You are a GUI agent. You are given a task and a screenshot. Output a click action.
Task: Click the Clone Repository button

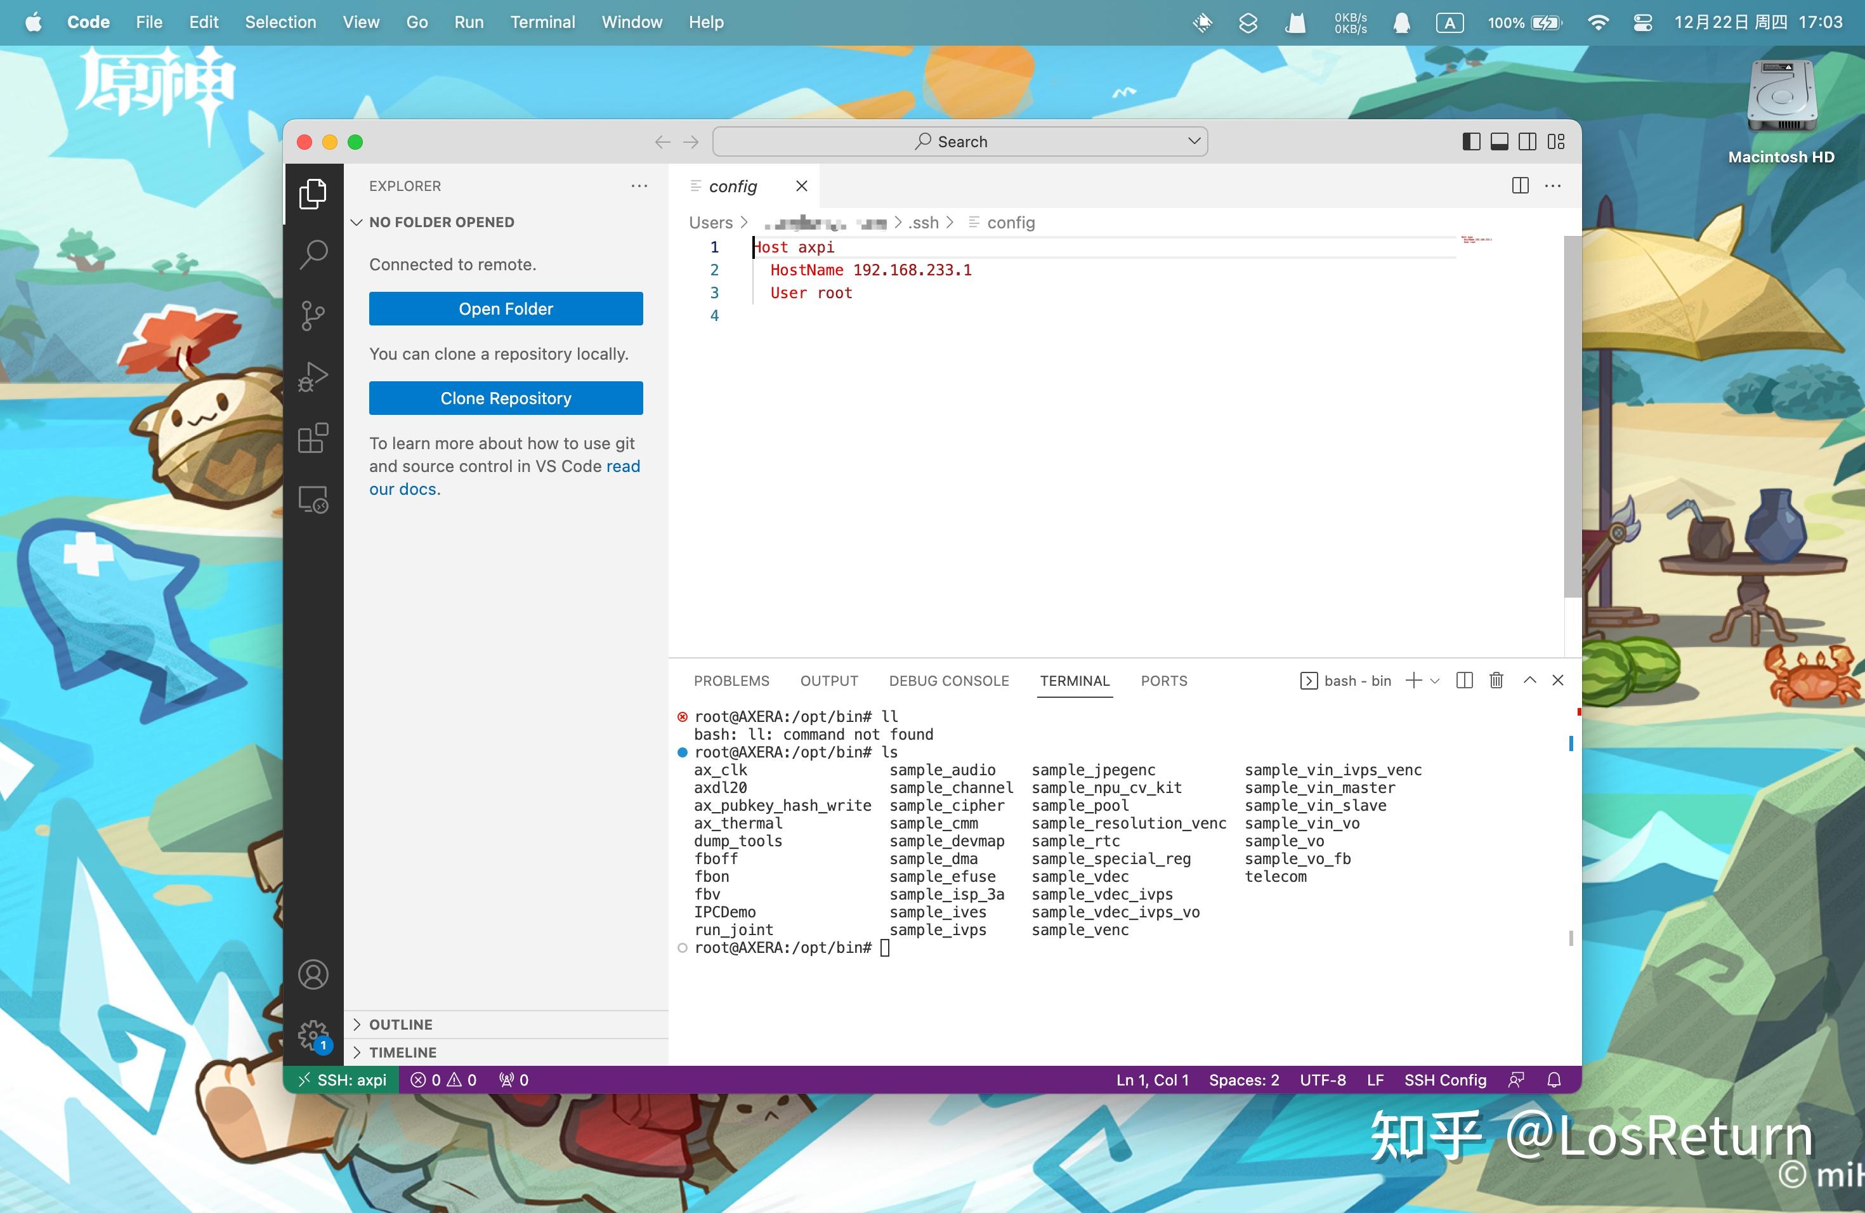tap(506, 398)
